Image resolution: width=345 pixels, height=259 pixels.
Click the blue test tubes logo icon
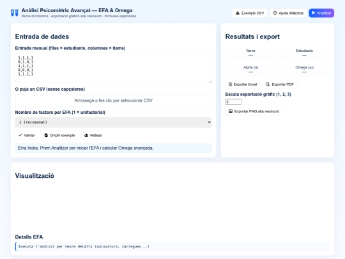15,13
